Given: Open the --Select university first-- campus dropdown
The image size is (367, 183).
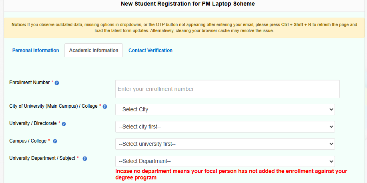Looking at the screenshot, I should click(225, 144).
